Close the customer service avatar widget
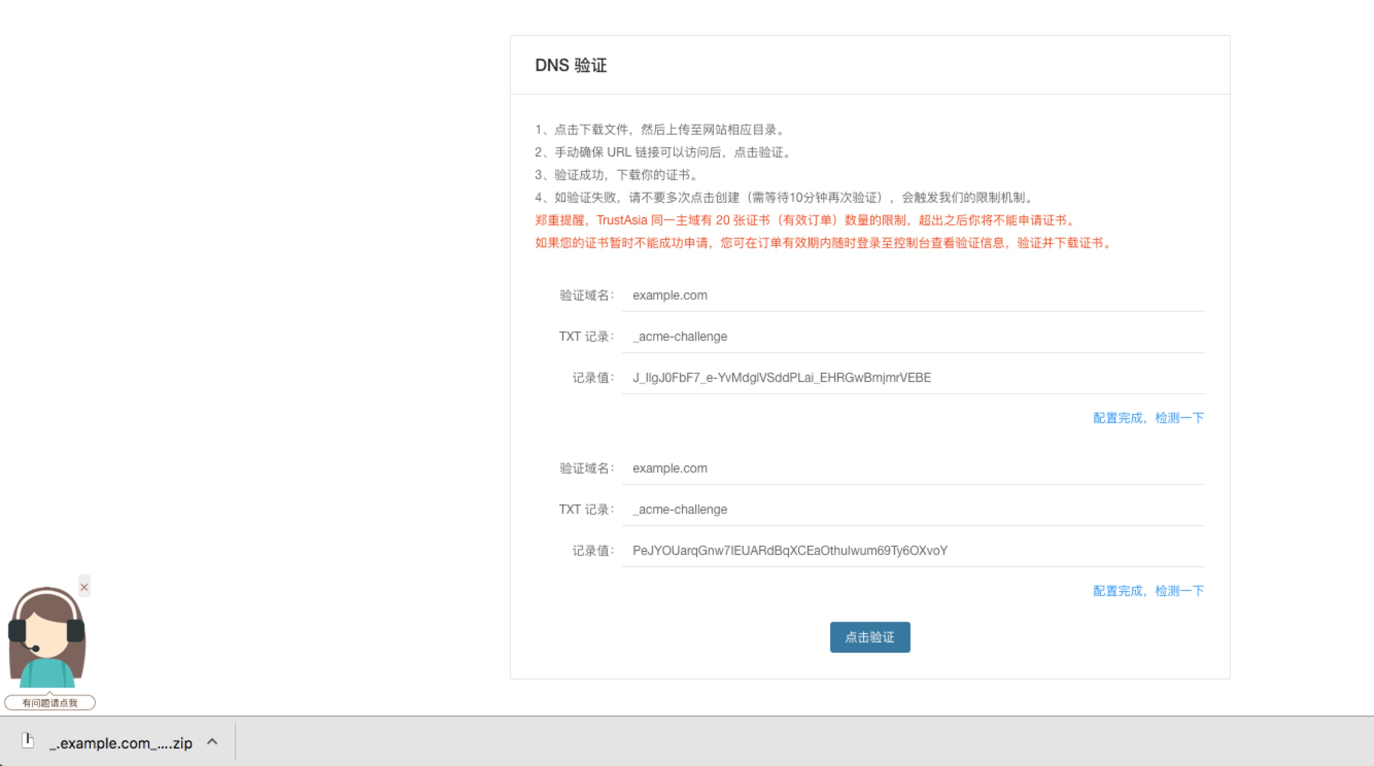The height and width of the screenshot is (766, 1374). 84,587
